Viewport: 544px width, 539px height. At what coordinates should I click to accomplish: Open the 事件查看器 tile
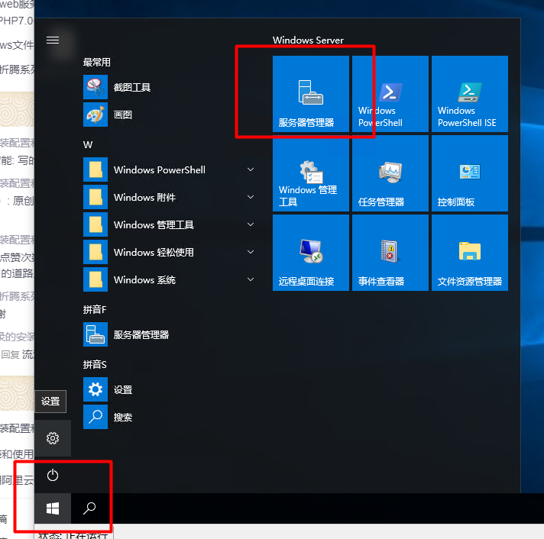point(390,253)
